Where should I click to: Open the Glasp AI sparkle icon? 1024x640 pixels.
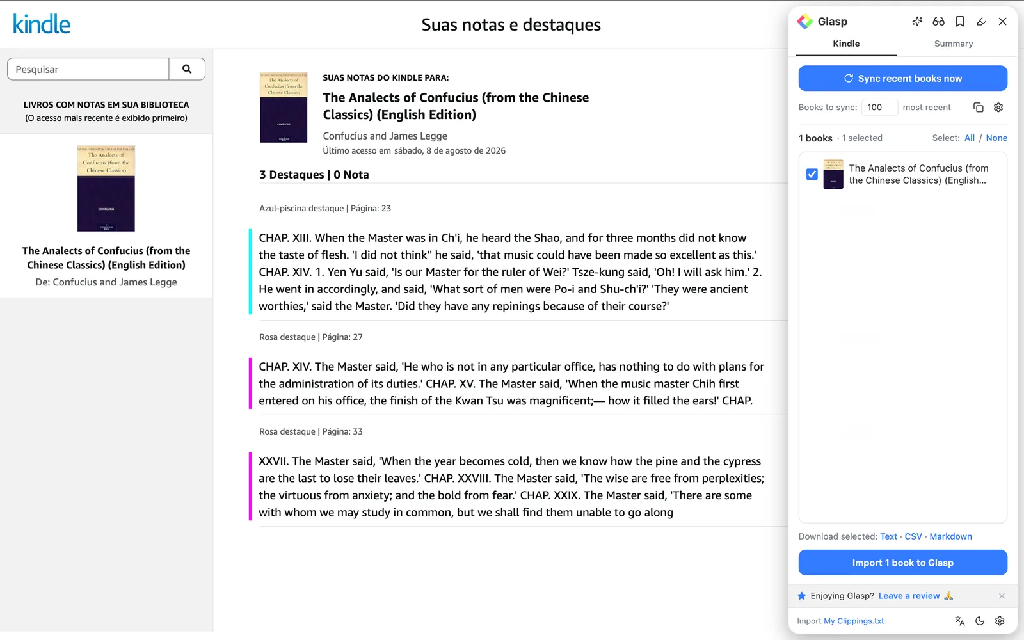[x=917, y=22]
